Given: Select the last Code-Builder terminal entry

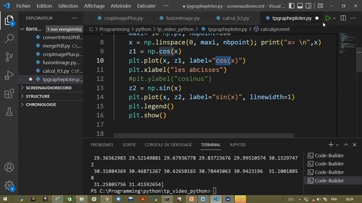Looking at the screenshot, I should pos(329,180).
